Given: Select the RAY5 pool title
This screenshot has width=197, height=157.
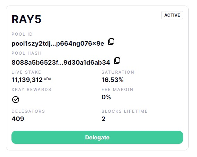Looking at the screenshot, I should [x=26, y=19].
